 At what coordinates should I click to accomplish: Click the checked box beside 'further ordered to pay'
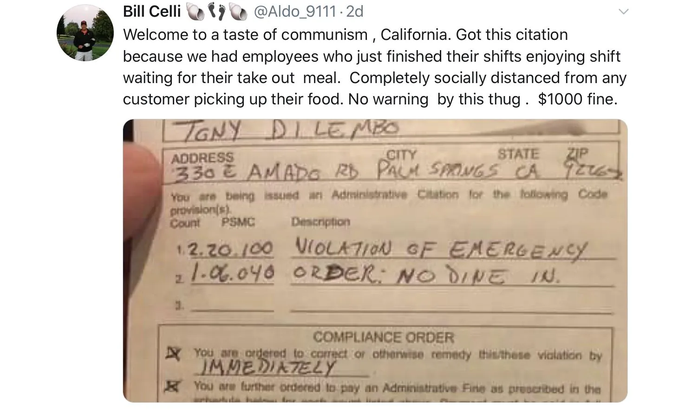[173, 387]
